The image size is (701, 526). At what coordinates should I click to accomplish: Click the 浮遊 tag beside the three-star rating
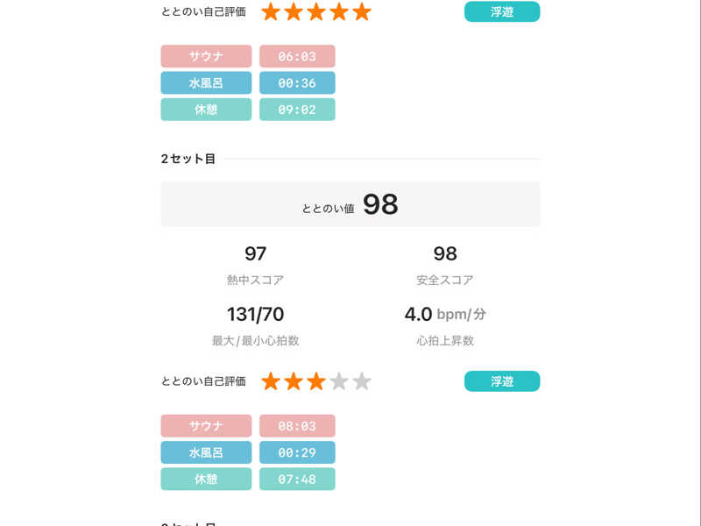(x=502, y=381)
